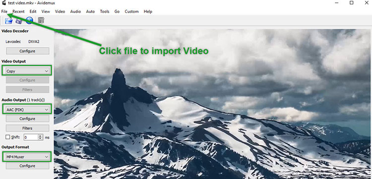Open the Recent menu
The width and height of the screenshot is (372, 179).
click(x=18, y=11)
